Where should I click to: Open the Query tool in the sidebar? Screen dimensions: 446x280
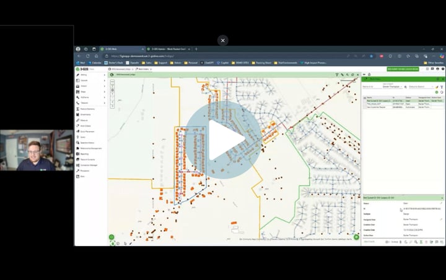[x=81, y=137]
